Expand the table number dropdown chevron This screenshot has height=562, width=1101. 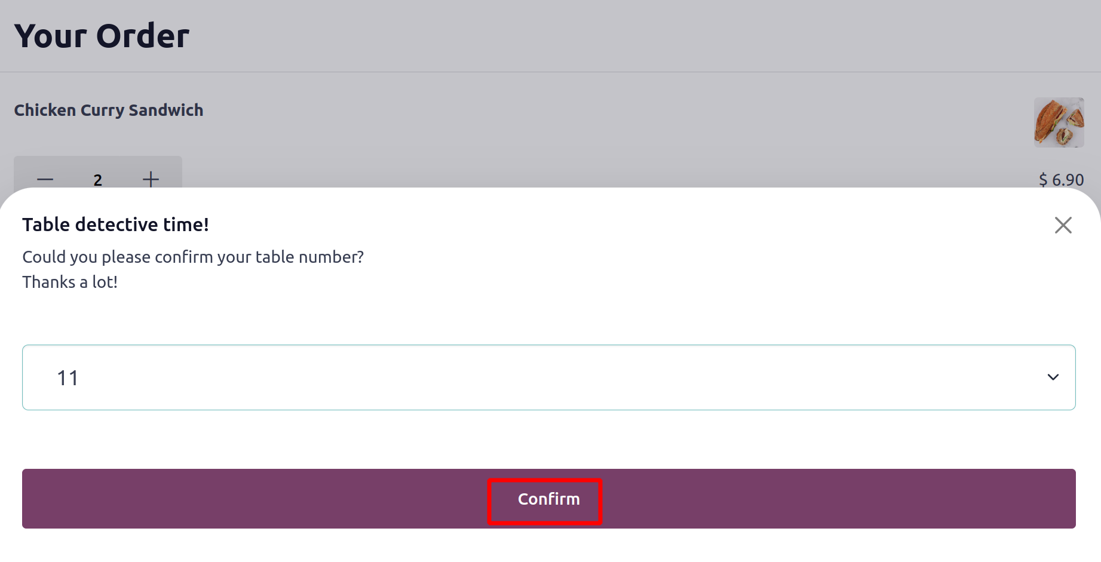click(1053, 377)
